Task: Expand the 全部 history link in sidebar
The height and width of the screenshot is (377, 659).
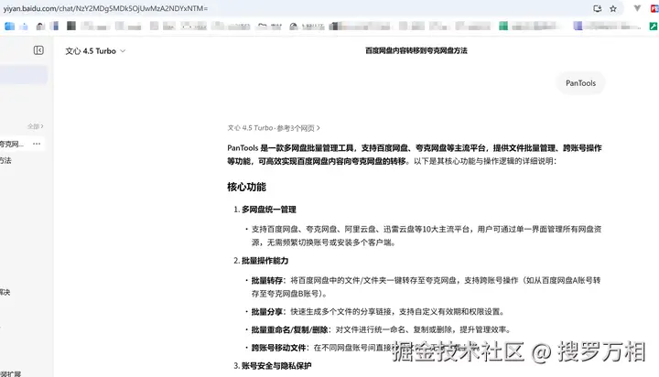Action: pos(36,126)
